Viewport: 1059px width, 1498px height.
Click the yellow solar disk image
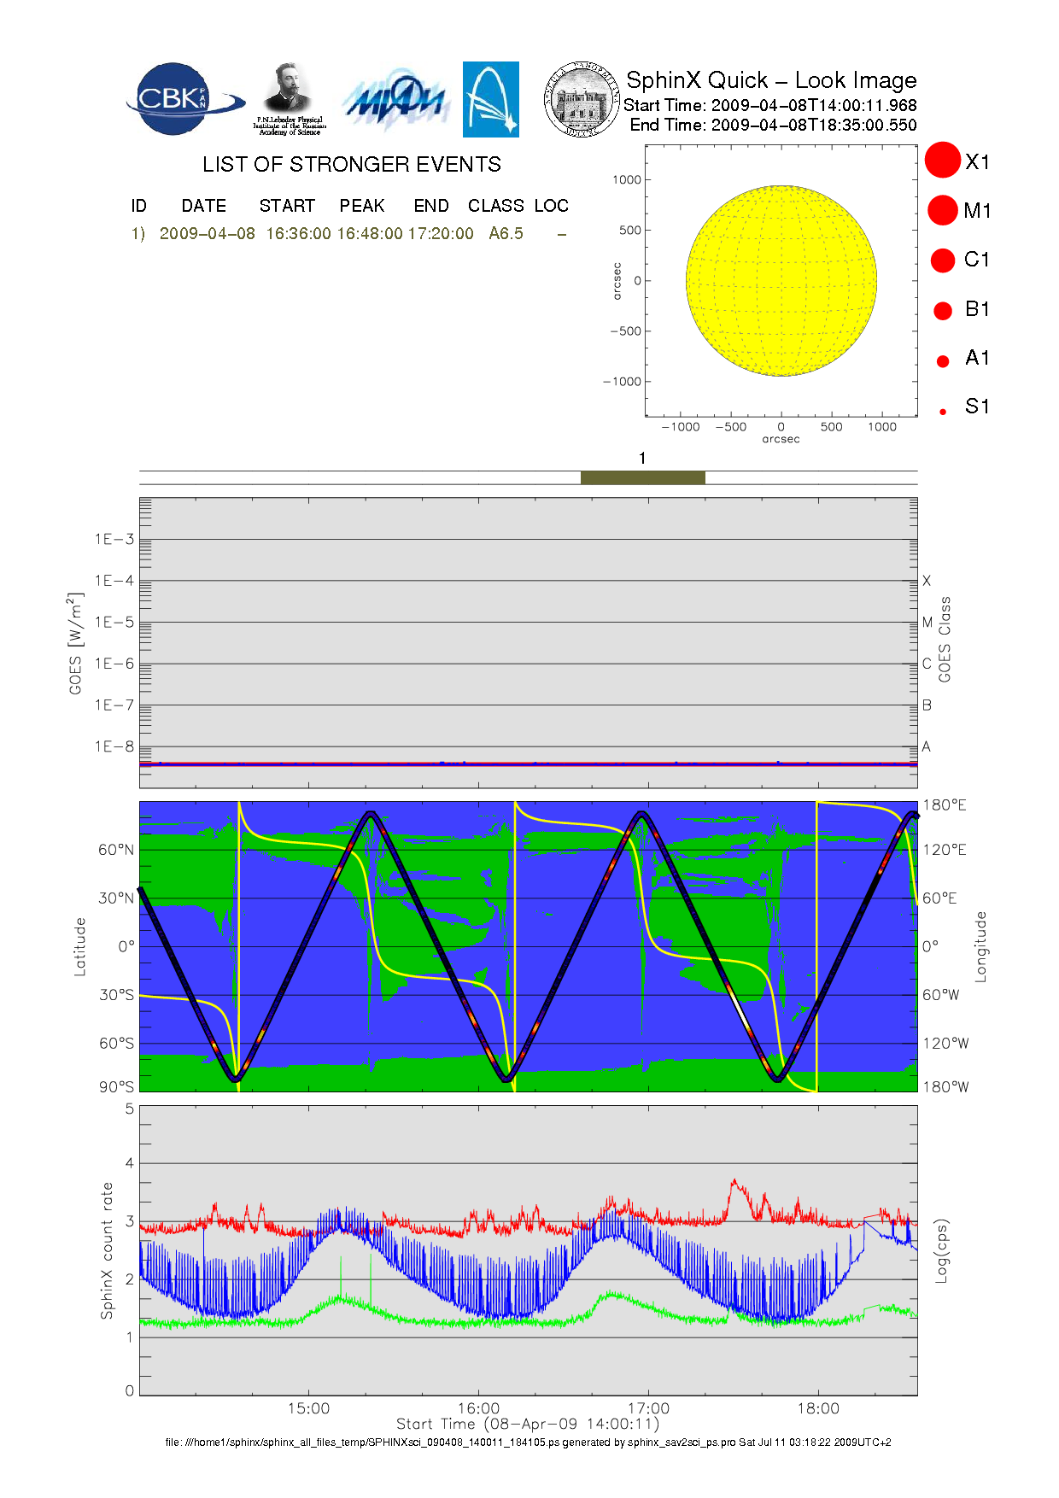click(x=781, y=280)
